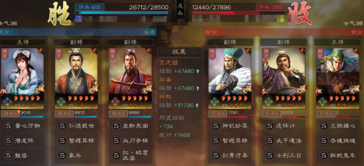Click the allied blue total troops bar
Image resolution: width=364 pixels, height=166 pixels.
pos(121,12)
